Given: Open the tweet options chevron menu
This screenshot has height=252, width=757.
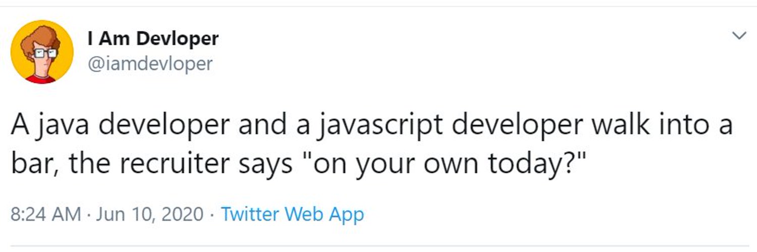Looking at the screenshot, I should pos(739,36).
